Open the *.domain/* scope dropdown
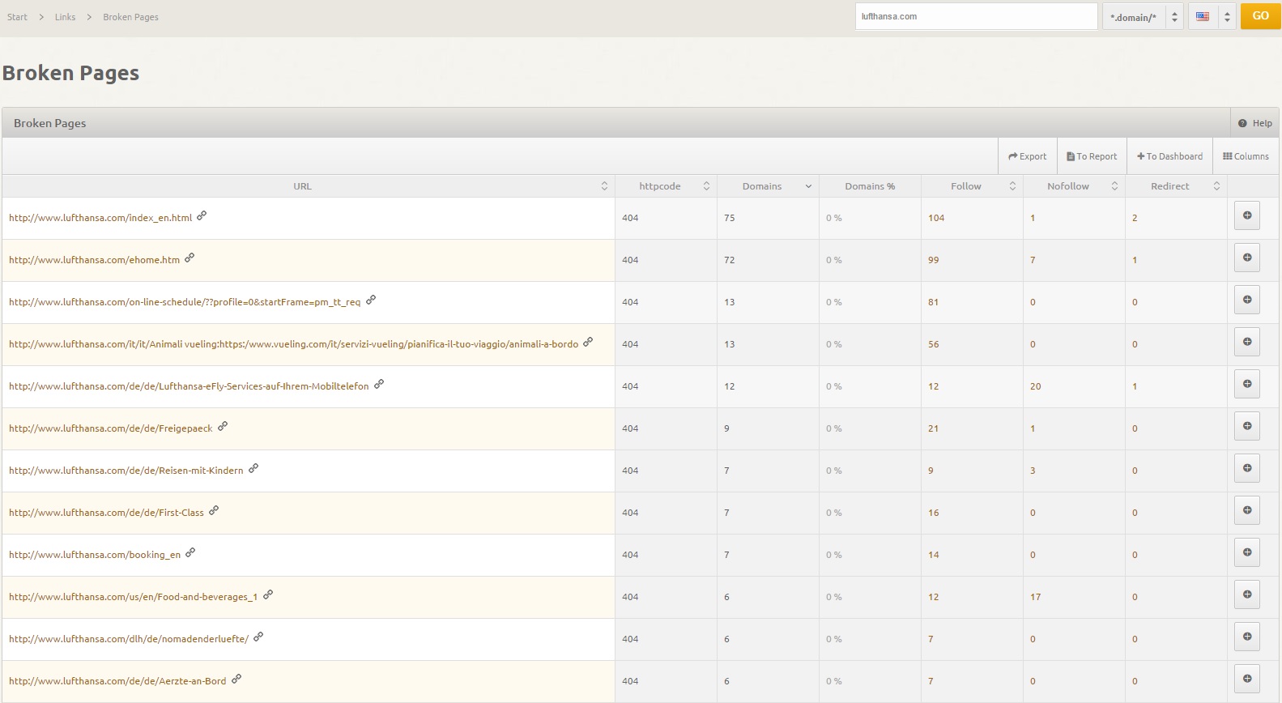 tap(1143, 16)
